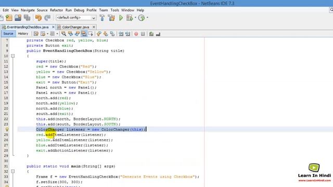Click Find Previous Occurrence icon
This screenshot has height=187, width=333.
tap(70, 34)
